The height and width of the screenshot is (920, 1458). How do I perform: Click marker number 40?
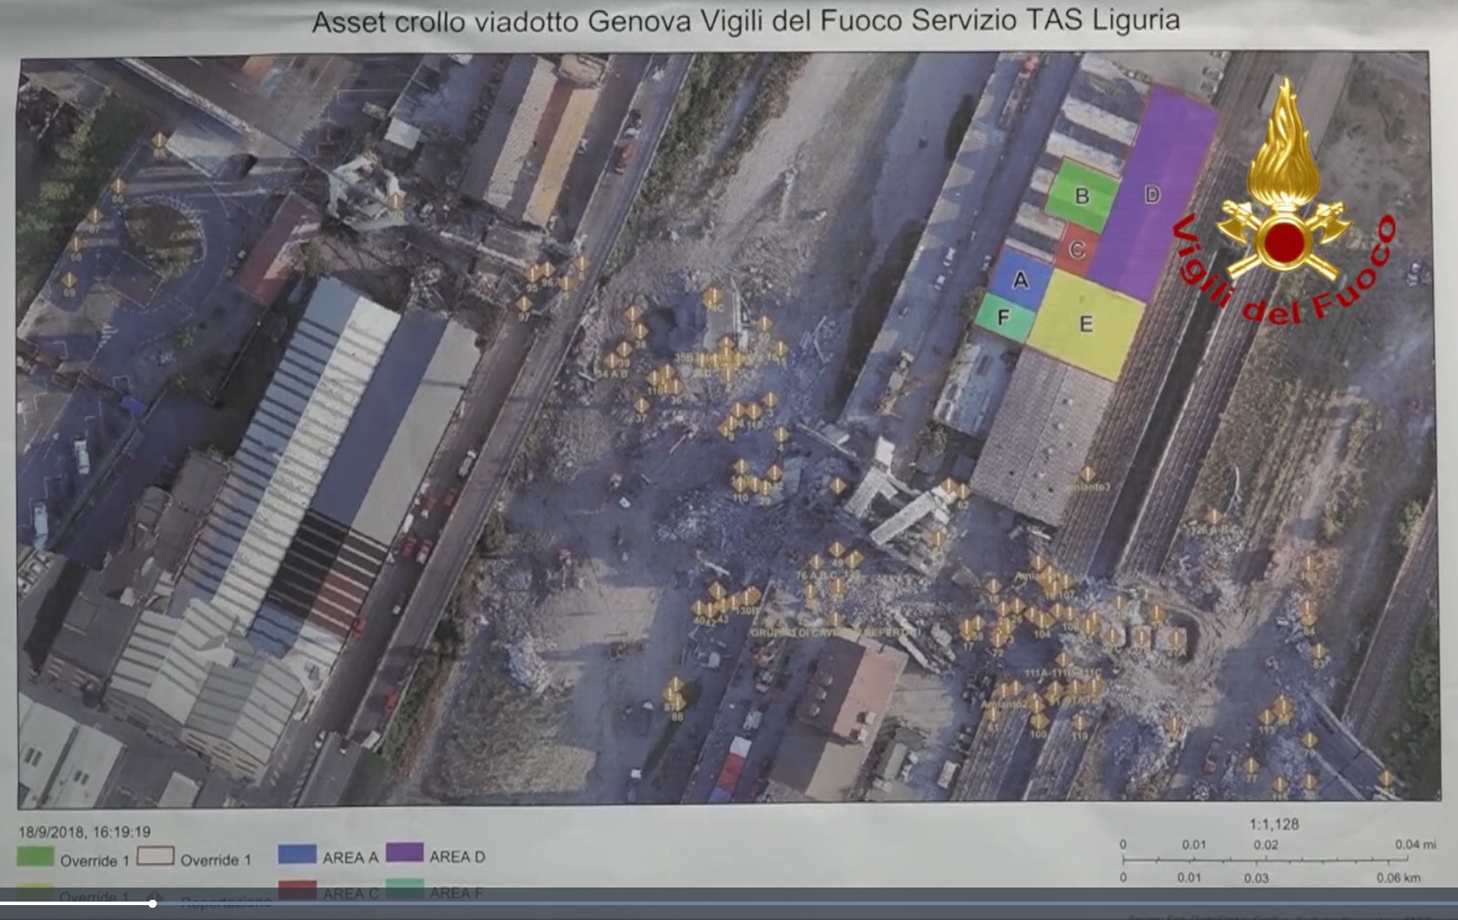click(700, 608)
